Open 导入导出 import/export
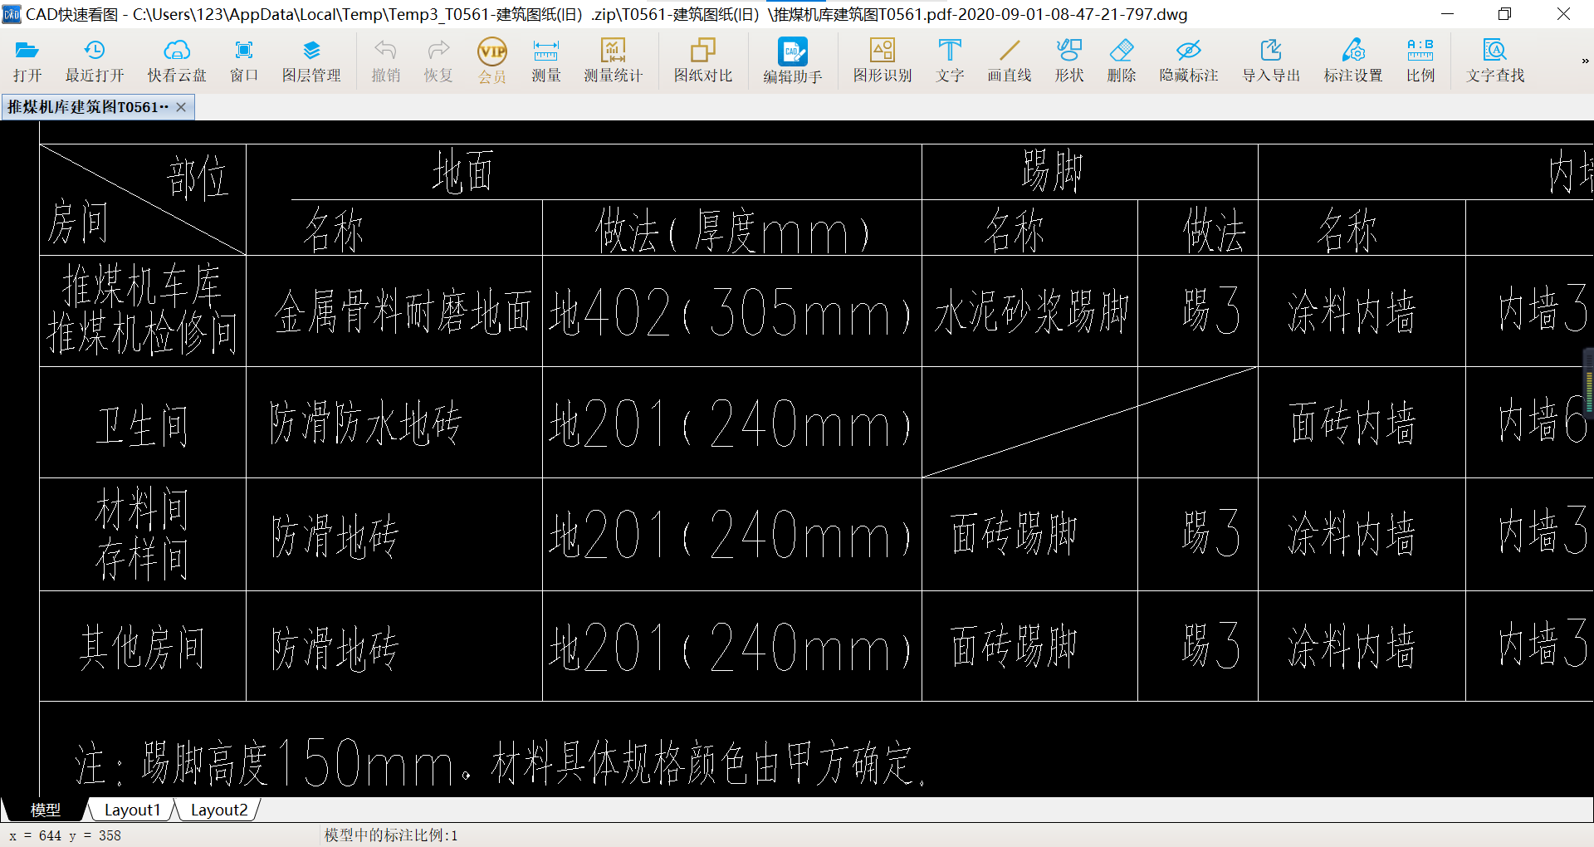Image resolution: width=1594 pixels, height=847 pixels. pos(1271,61)
